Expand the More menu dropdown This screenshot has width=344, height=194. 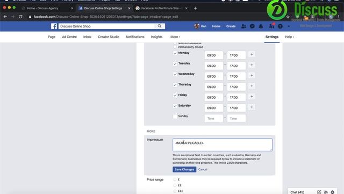(175, 37)
